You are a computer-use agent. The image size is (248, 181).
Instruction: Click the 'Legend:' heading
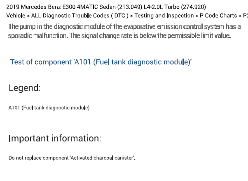tap(24, 88)
